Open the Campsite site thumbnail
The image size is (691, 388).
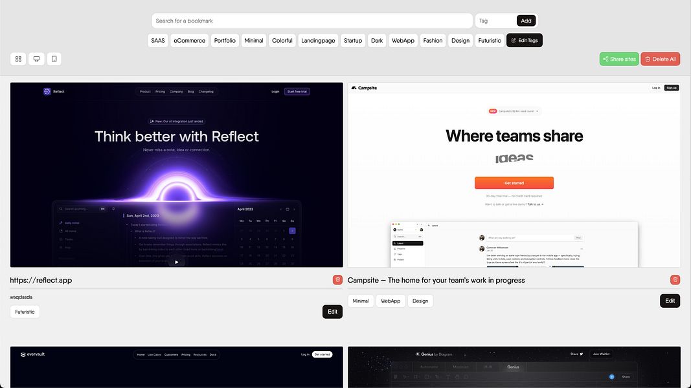point(514,175)
